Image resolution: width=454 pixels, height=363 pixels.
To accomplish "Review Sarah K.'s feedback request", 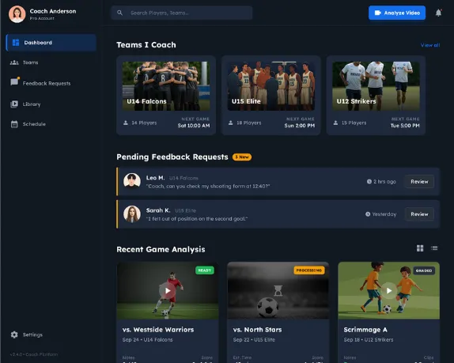I will pyautogui.click(x=419, y=214).
